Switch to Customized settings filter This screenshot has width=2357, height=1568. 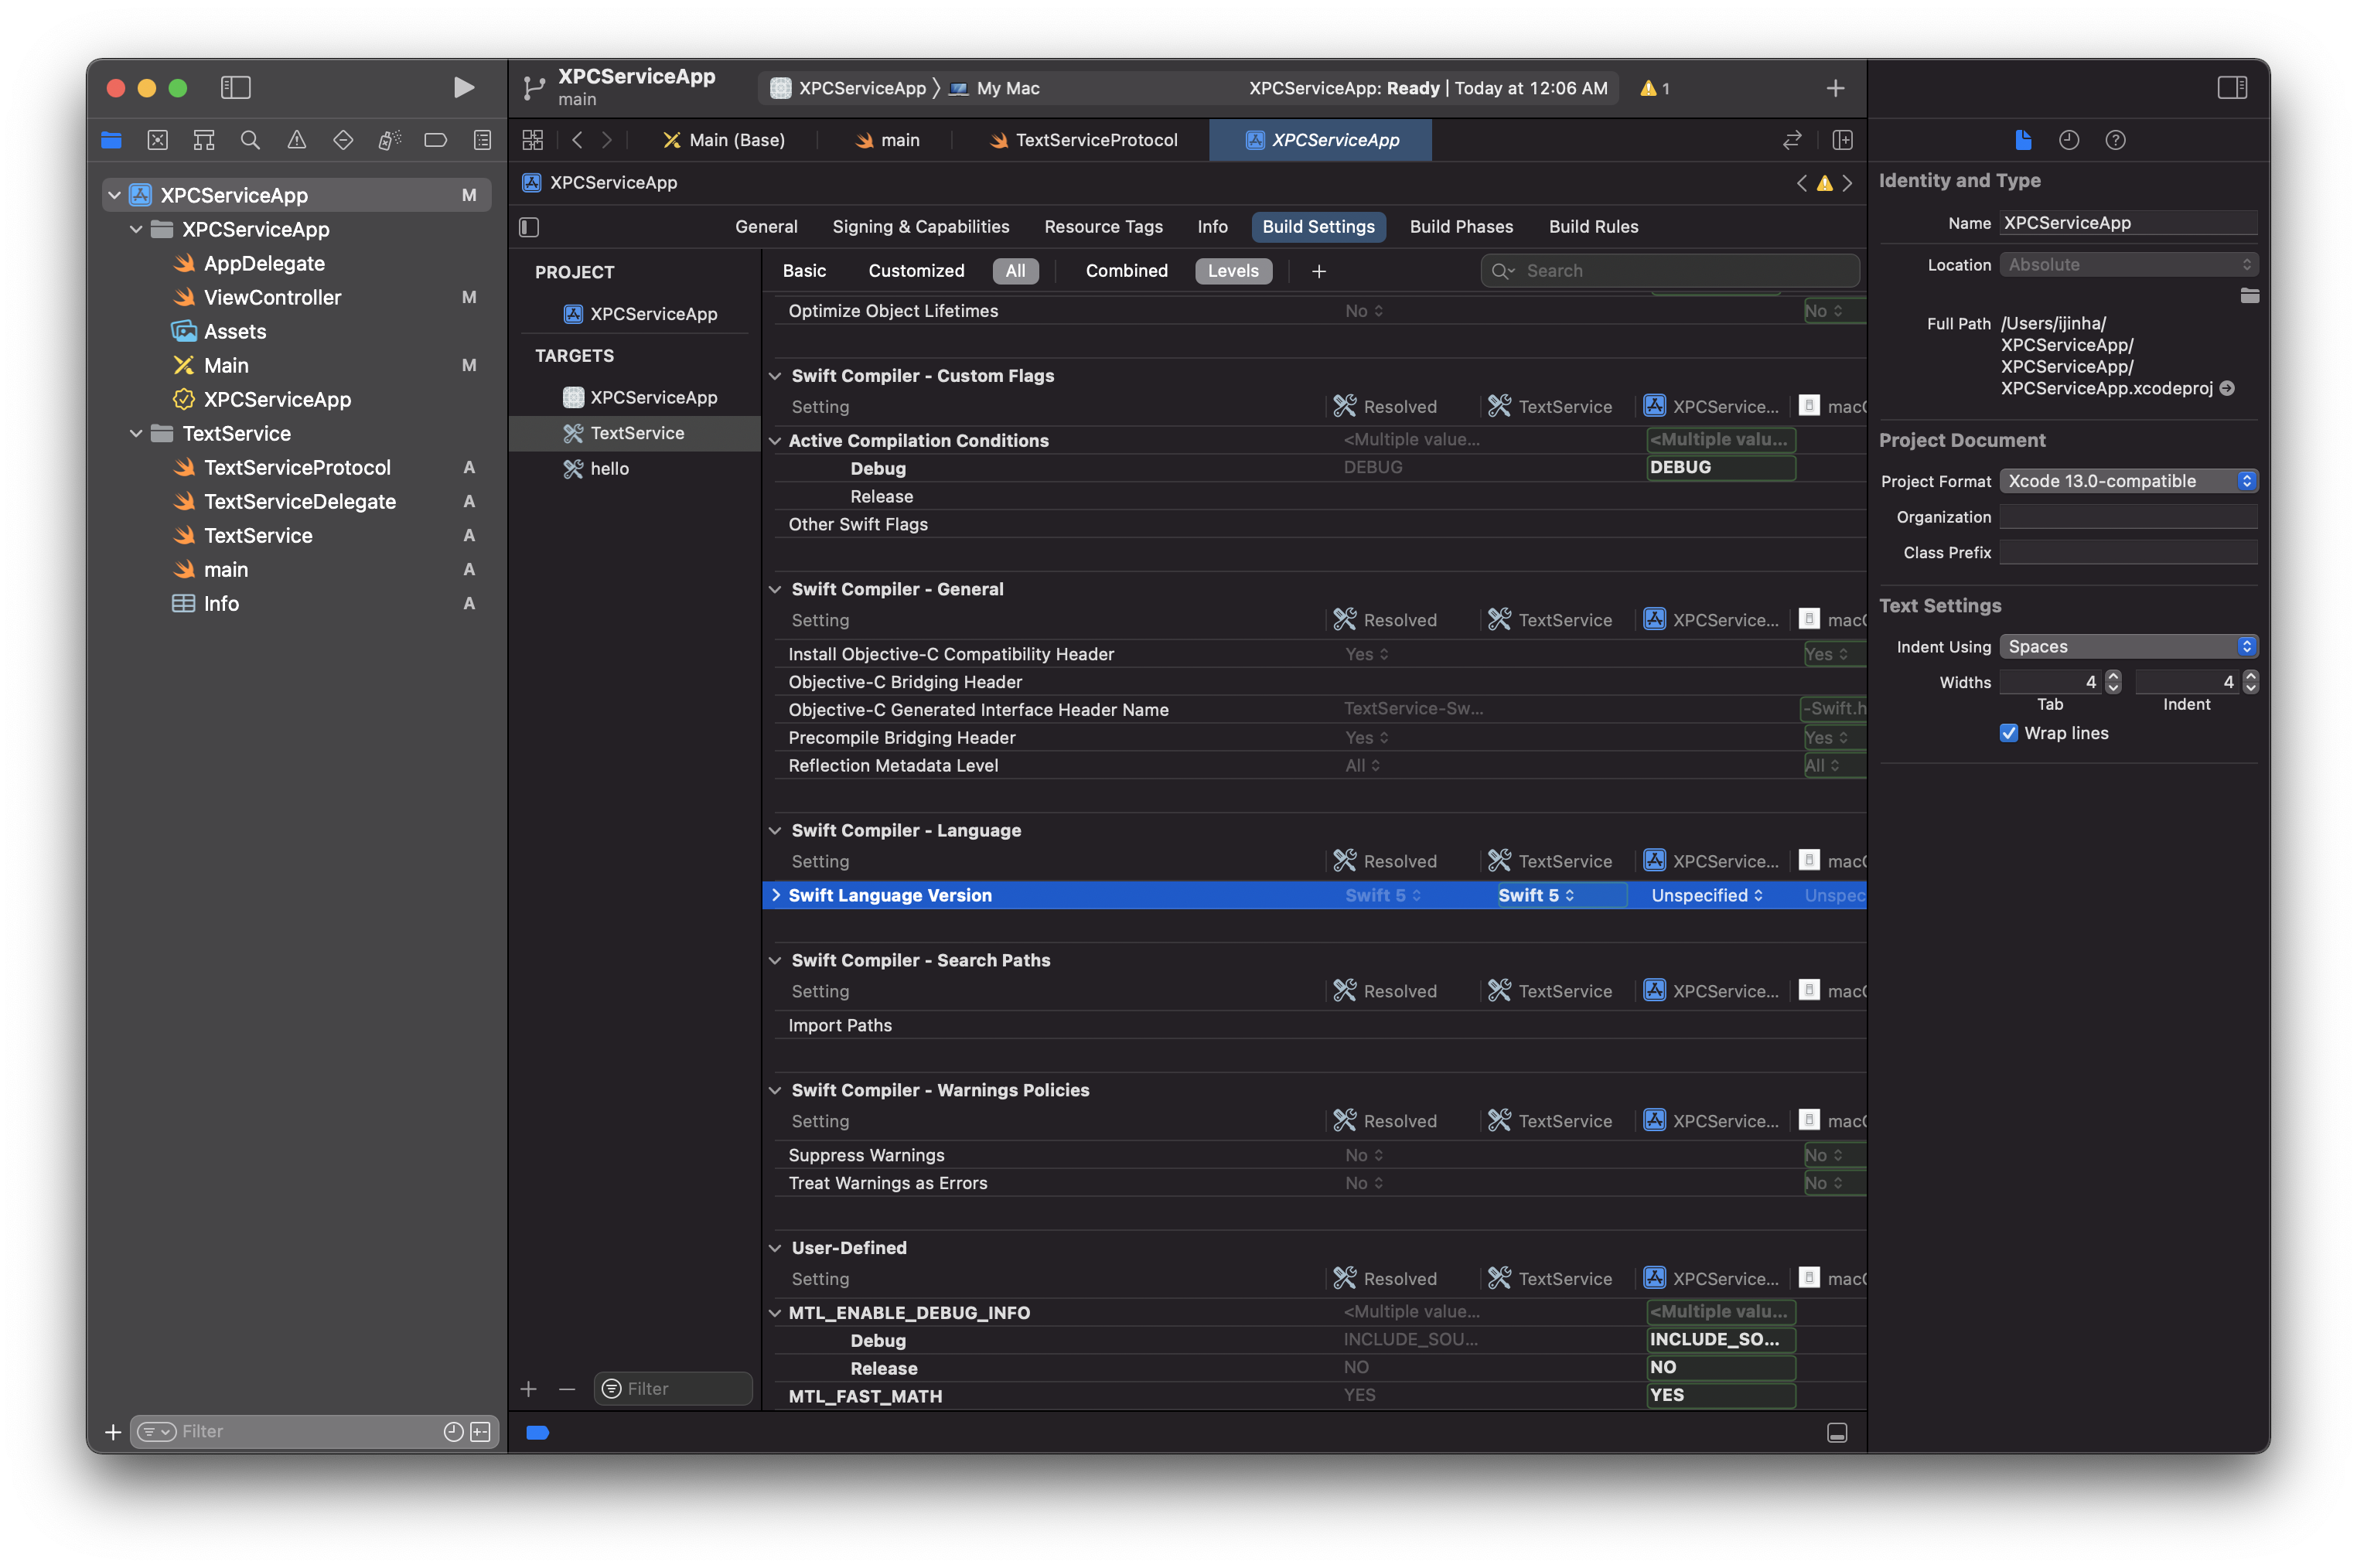[916, 271]
